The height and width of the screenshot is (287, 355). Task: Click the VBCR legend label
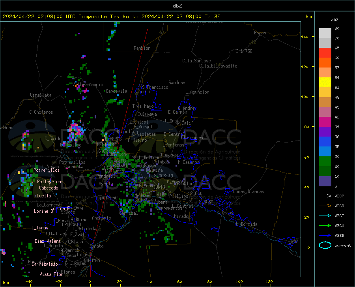pos(339,206)
